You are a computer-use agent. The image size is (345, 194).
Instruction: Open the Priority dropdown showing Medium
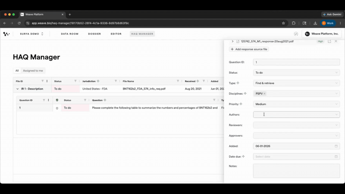pos(296,104)
